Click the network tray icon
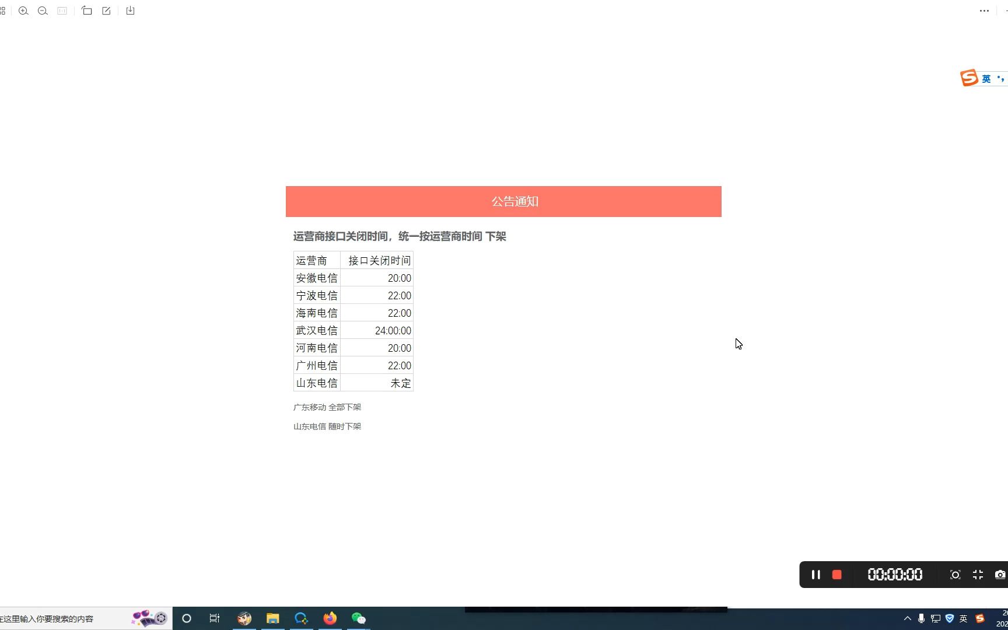 pyautogui.click(x=936, y=618)
